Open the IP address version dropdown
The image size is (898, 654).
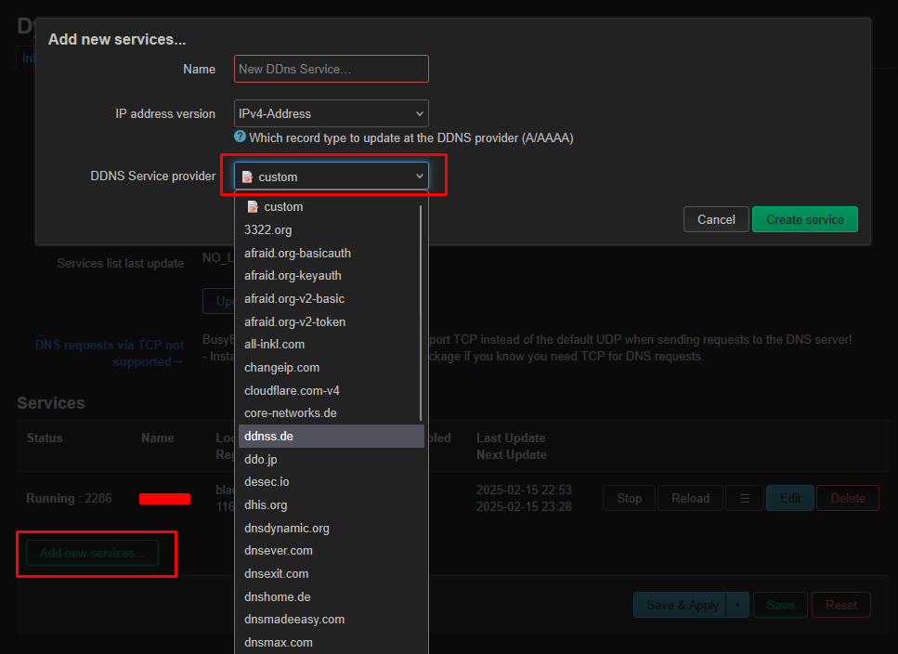[x=331, y=113]
